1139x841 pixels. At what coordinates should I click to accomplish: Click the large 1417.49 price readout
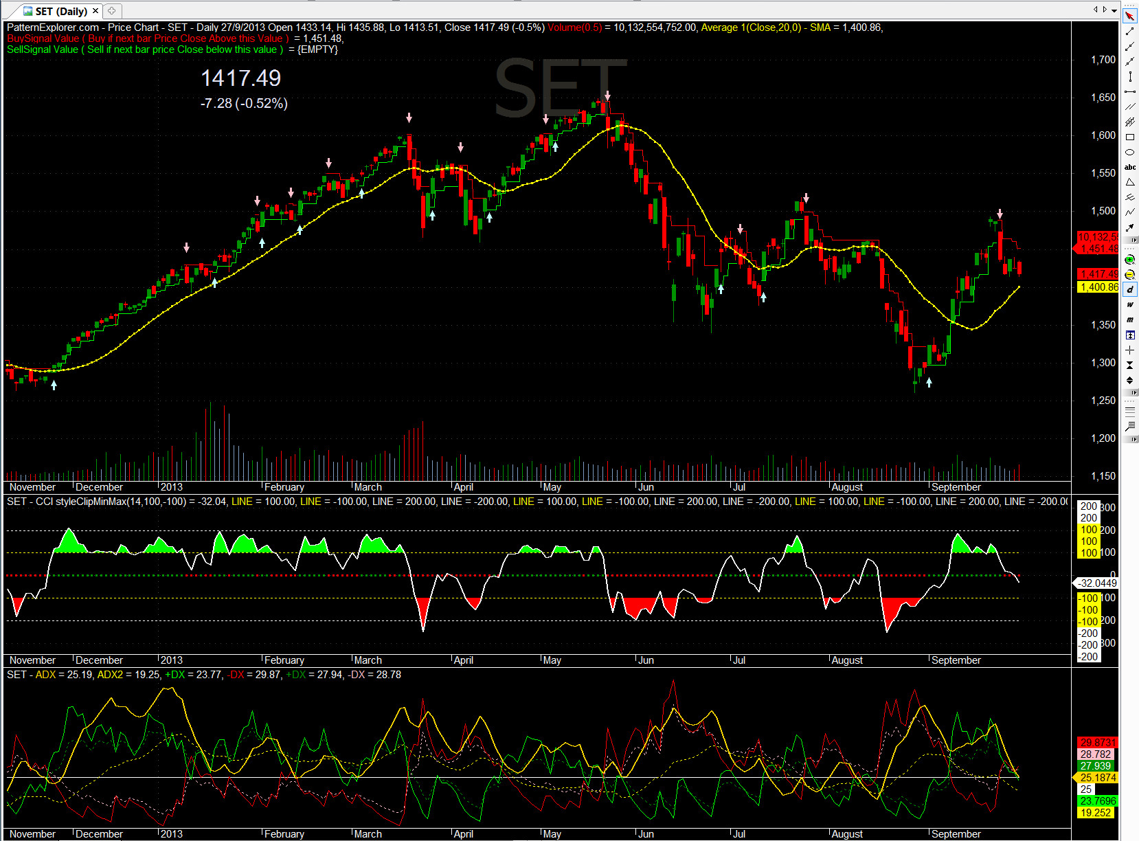click(241, 78)
